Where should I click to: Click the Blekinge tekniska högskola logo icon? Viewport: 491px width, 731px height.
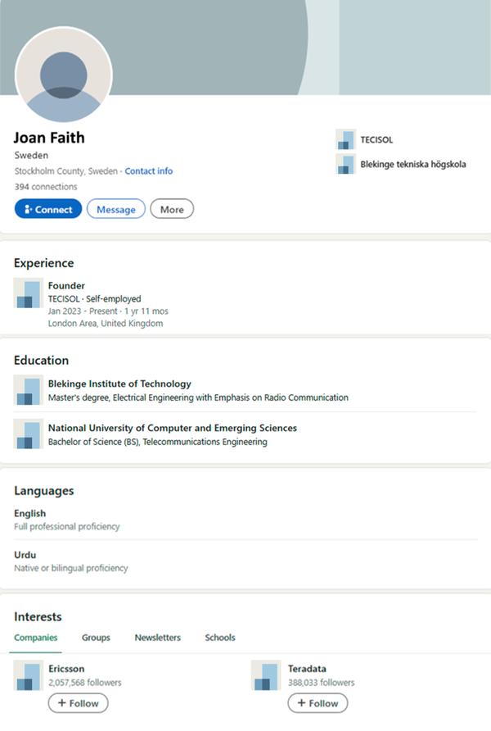[345, 164]
